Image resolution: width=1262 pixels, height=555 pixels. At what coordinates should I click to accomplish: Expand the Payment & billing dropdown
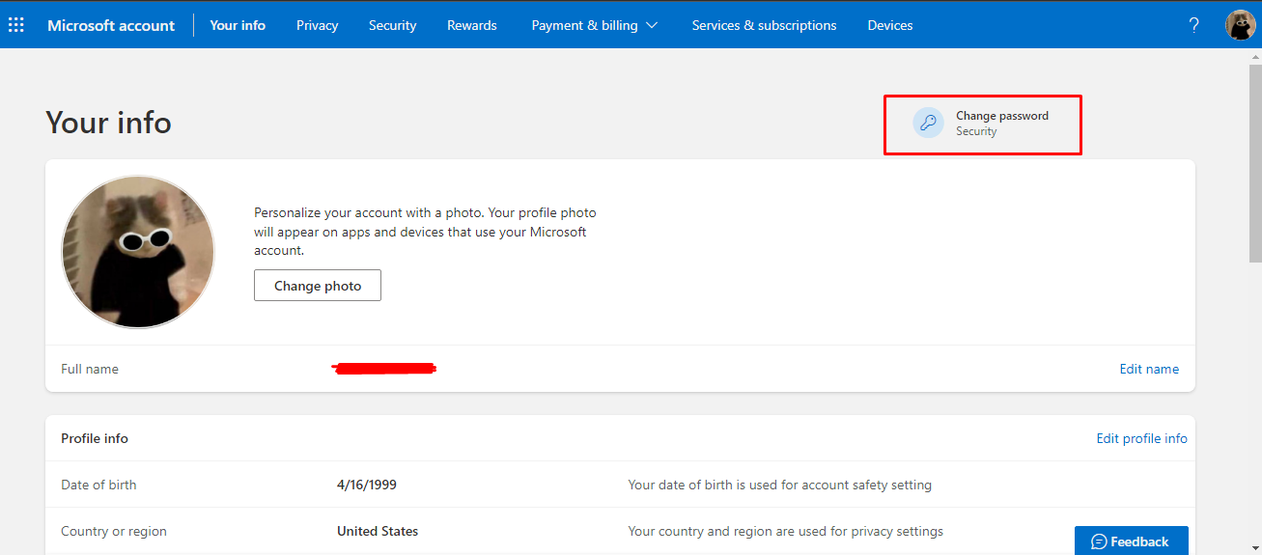click(x=595, y=25)
